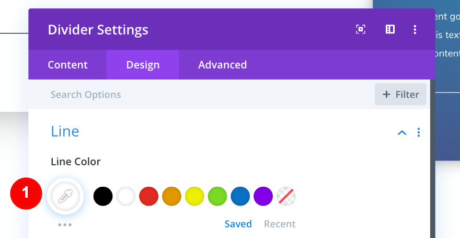Switch to the Content tab

[67, 65]
